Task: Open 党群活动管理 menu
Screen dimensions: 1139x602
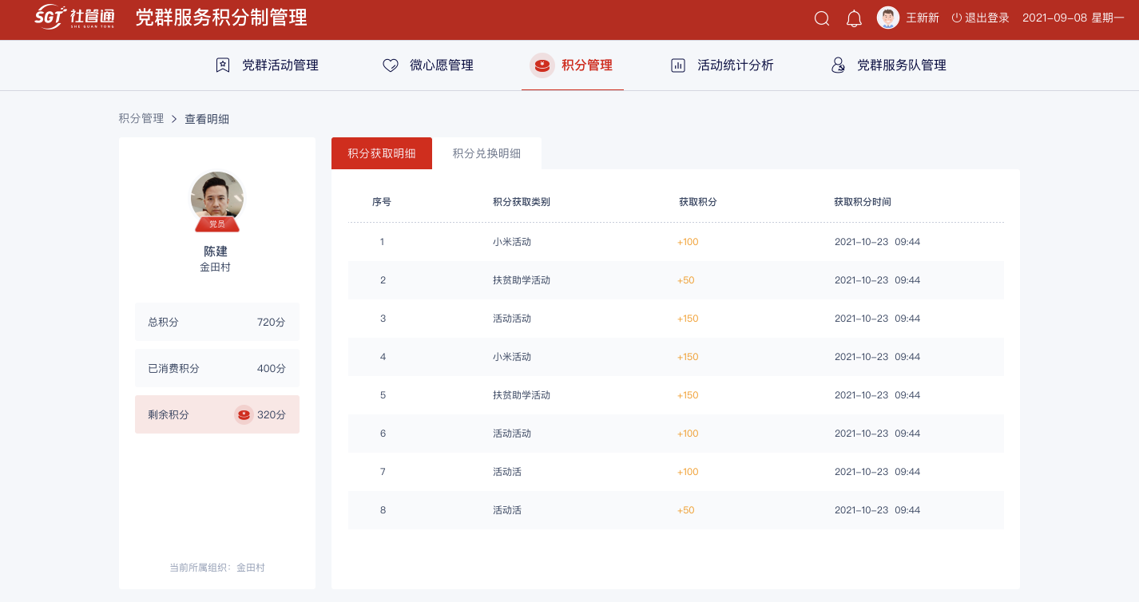Action: click(268, 65)
